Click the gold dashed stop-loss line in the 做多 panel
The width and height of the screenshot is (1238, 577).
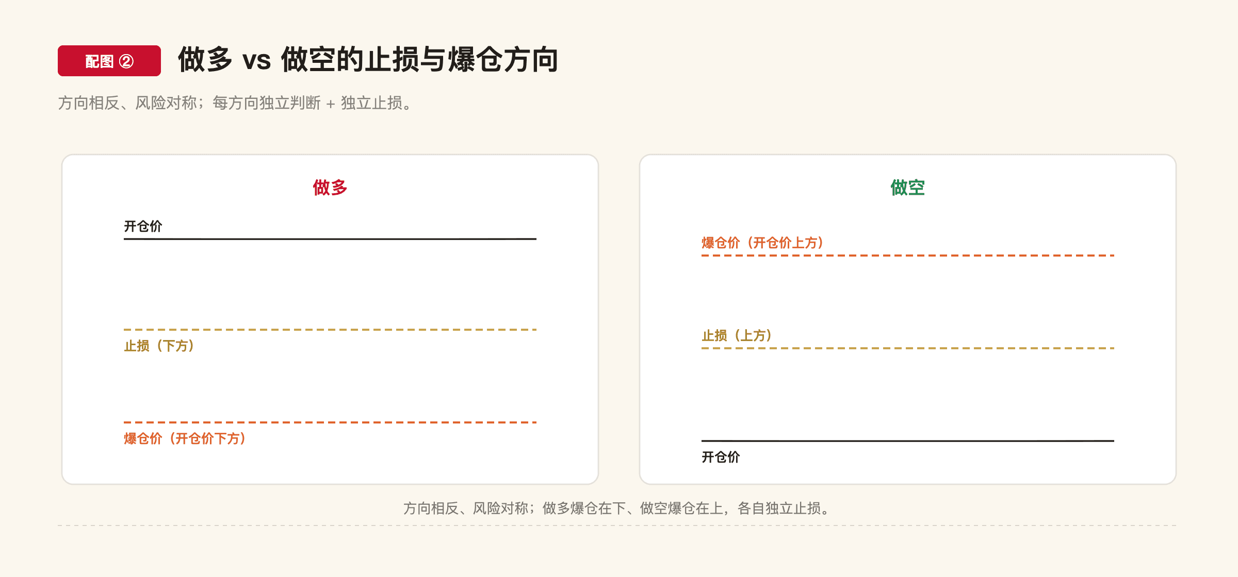pyautogui.click(x=330, y=330)
